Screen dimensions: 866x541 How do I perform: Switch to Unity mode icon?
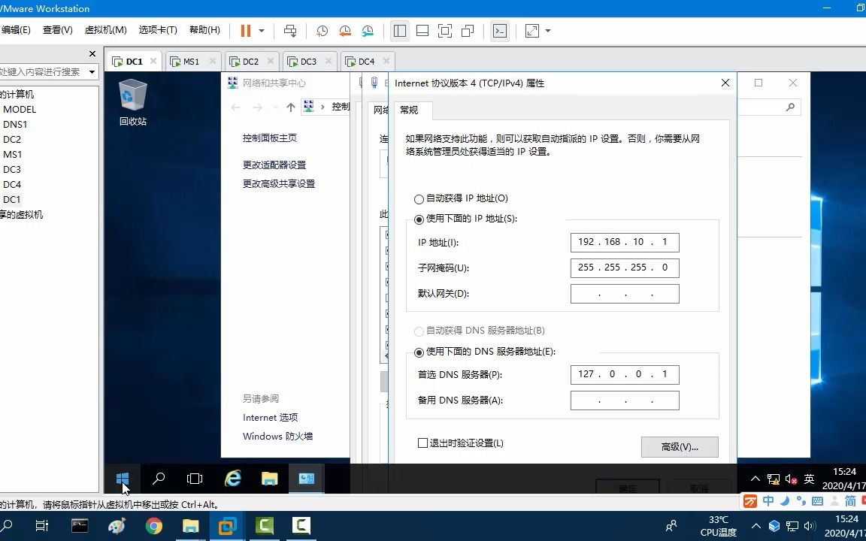tap(468, 31)
